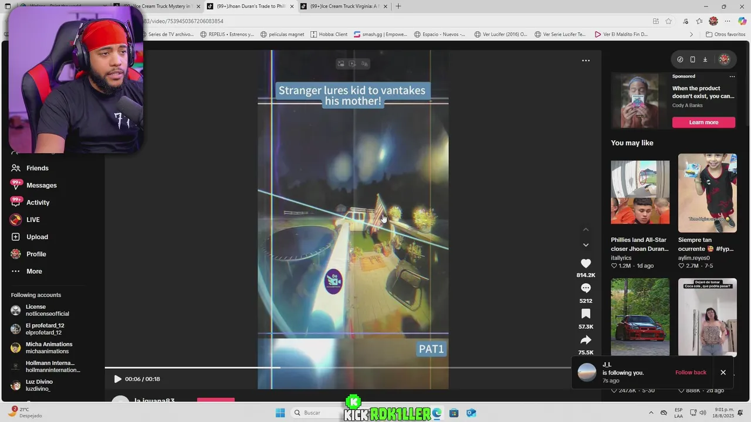Viewport: 751px width, 422px height.
Task: Seek using the video progress bar
Action: point(337,368)
